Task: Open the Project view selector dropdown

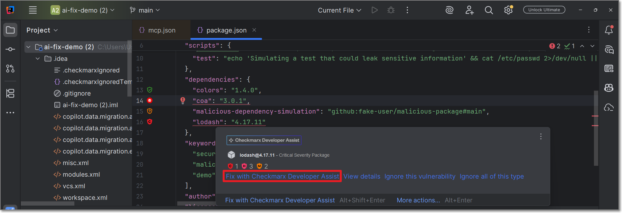Action: tap(42, 30)
